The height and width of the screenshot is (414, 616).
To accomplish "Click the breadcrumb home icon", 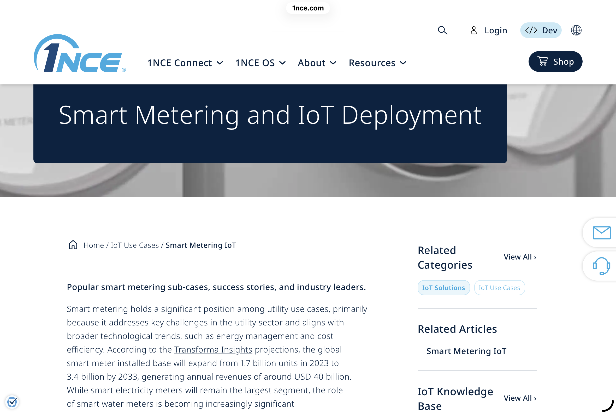I will click(x=73, y=245).
